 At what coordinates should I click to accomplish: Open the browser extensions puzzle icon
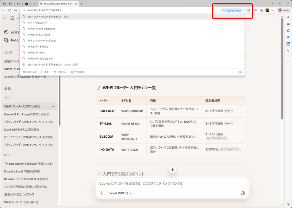click(x=249, y=10)
